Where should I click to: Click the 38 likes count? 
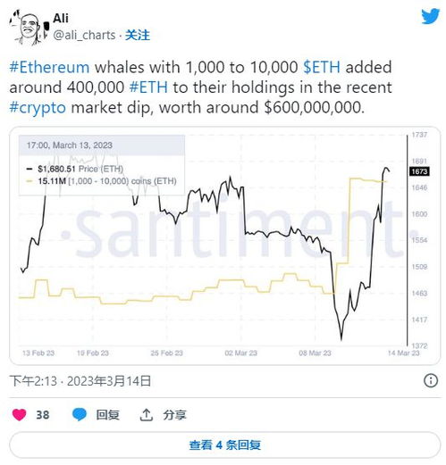point(43,415)
